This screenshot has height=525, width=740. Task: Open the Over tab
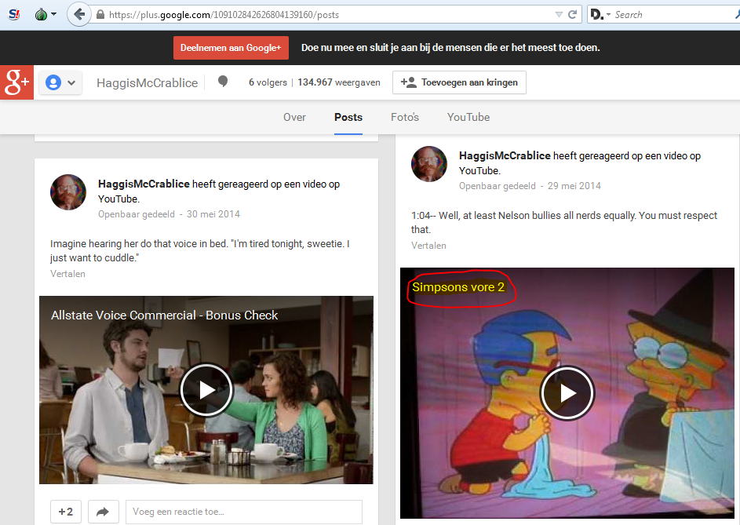[x=294, y=117]
